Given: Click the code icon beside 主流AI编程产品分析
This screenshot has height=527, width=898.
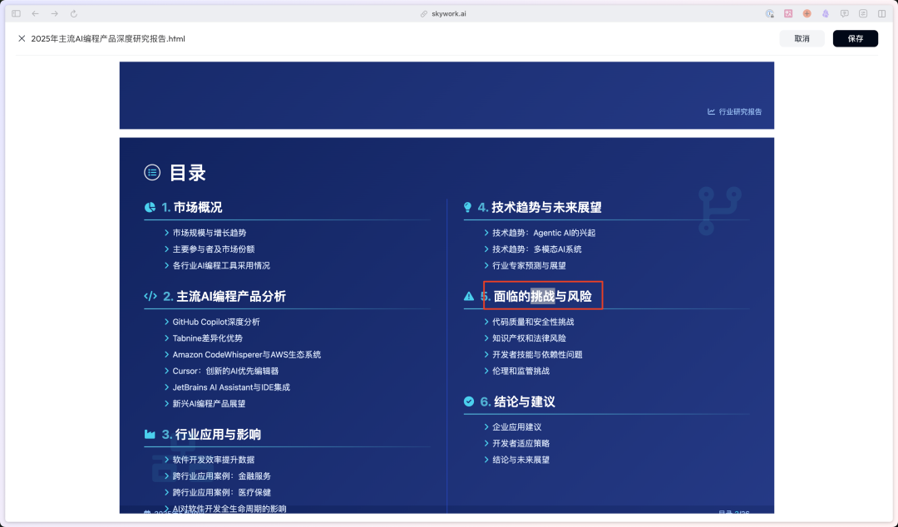Looking at the screenshot, I should pos(150,296).
